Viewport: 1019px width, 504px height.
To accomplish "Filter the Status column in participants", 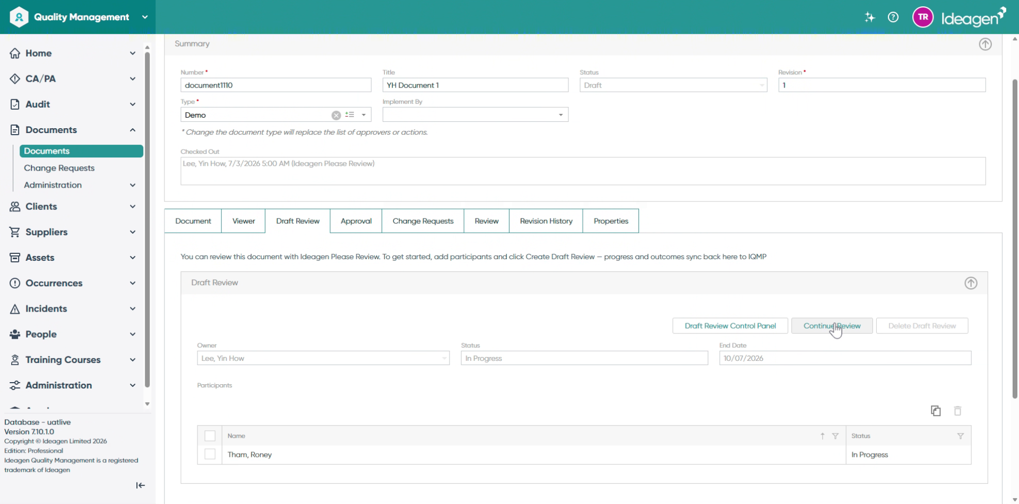I will (x=960, y=436).
